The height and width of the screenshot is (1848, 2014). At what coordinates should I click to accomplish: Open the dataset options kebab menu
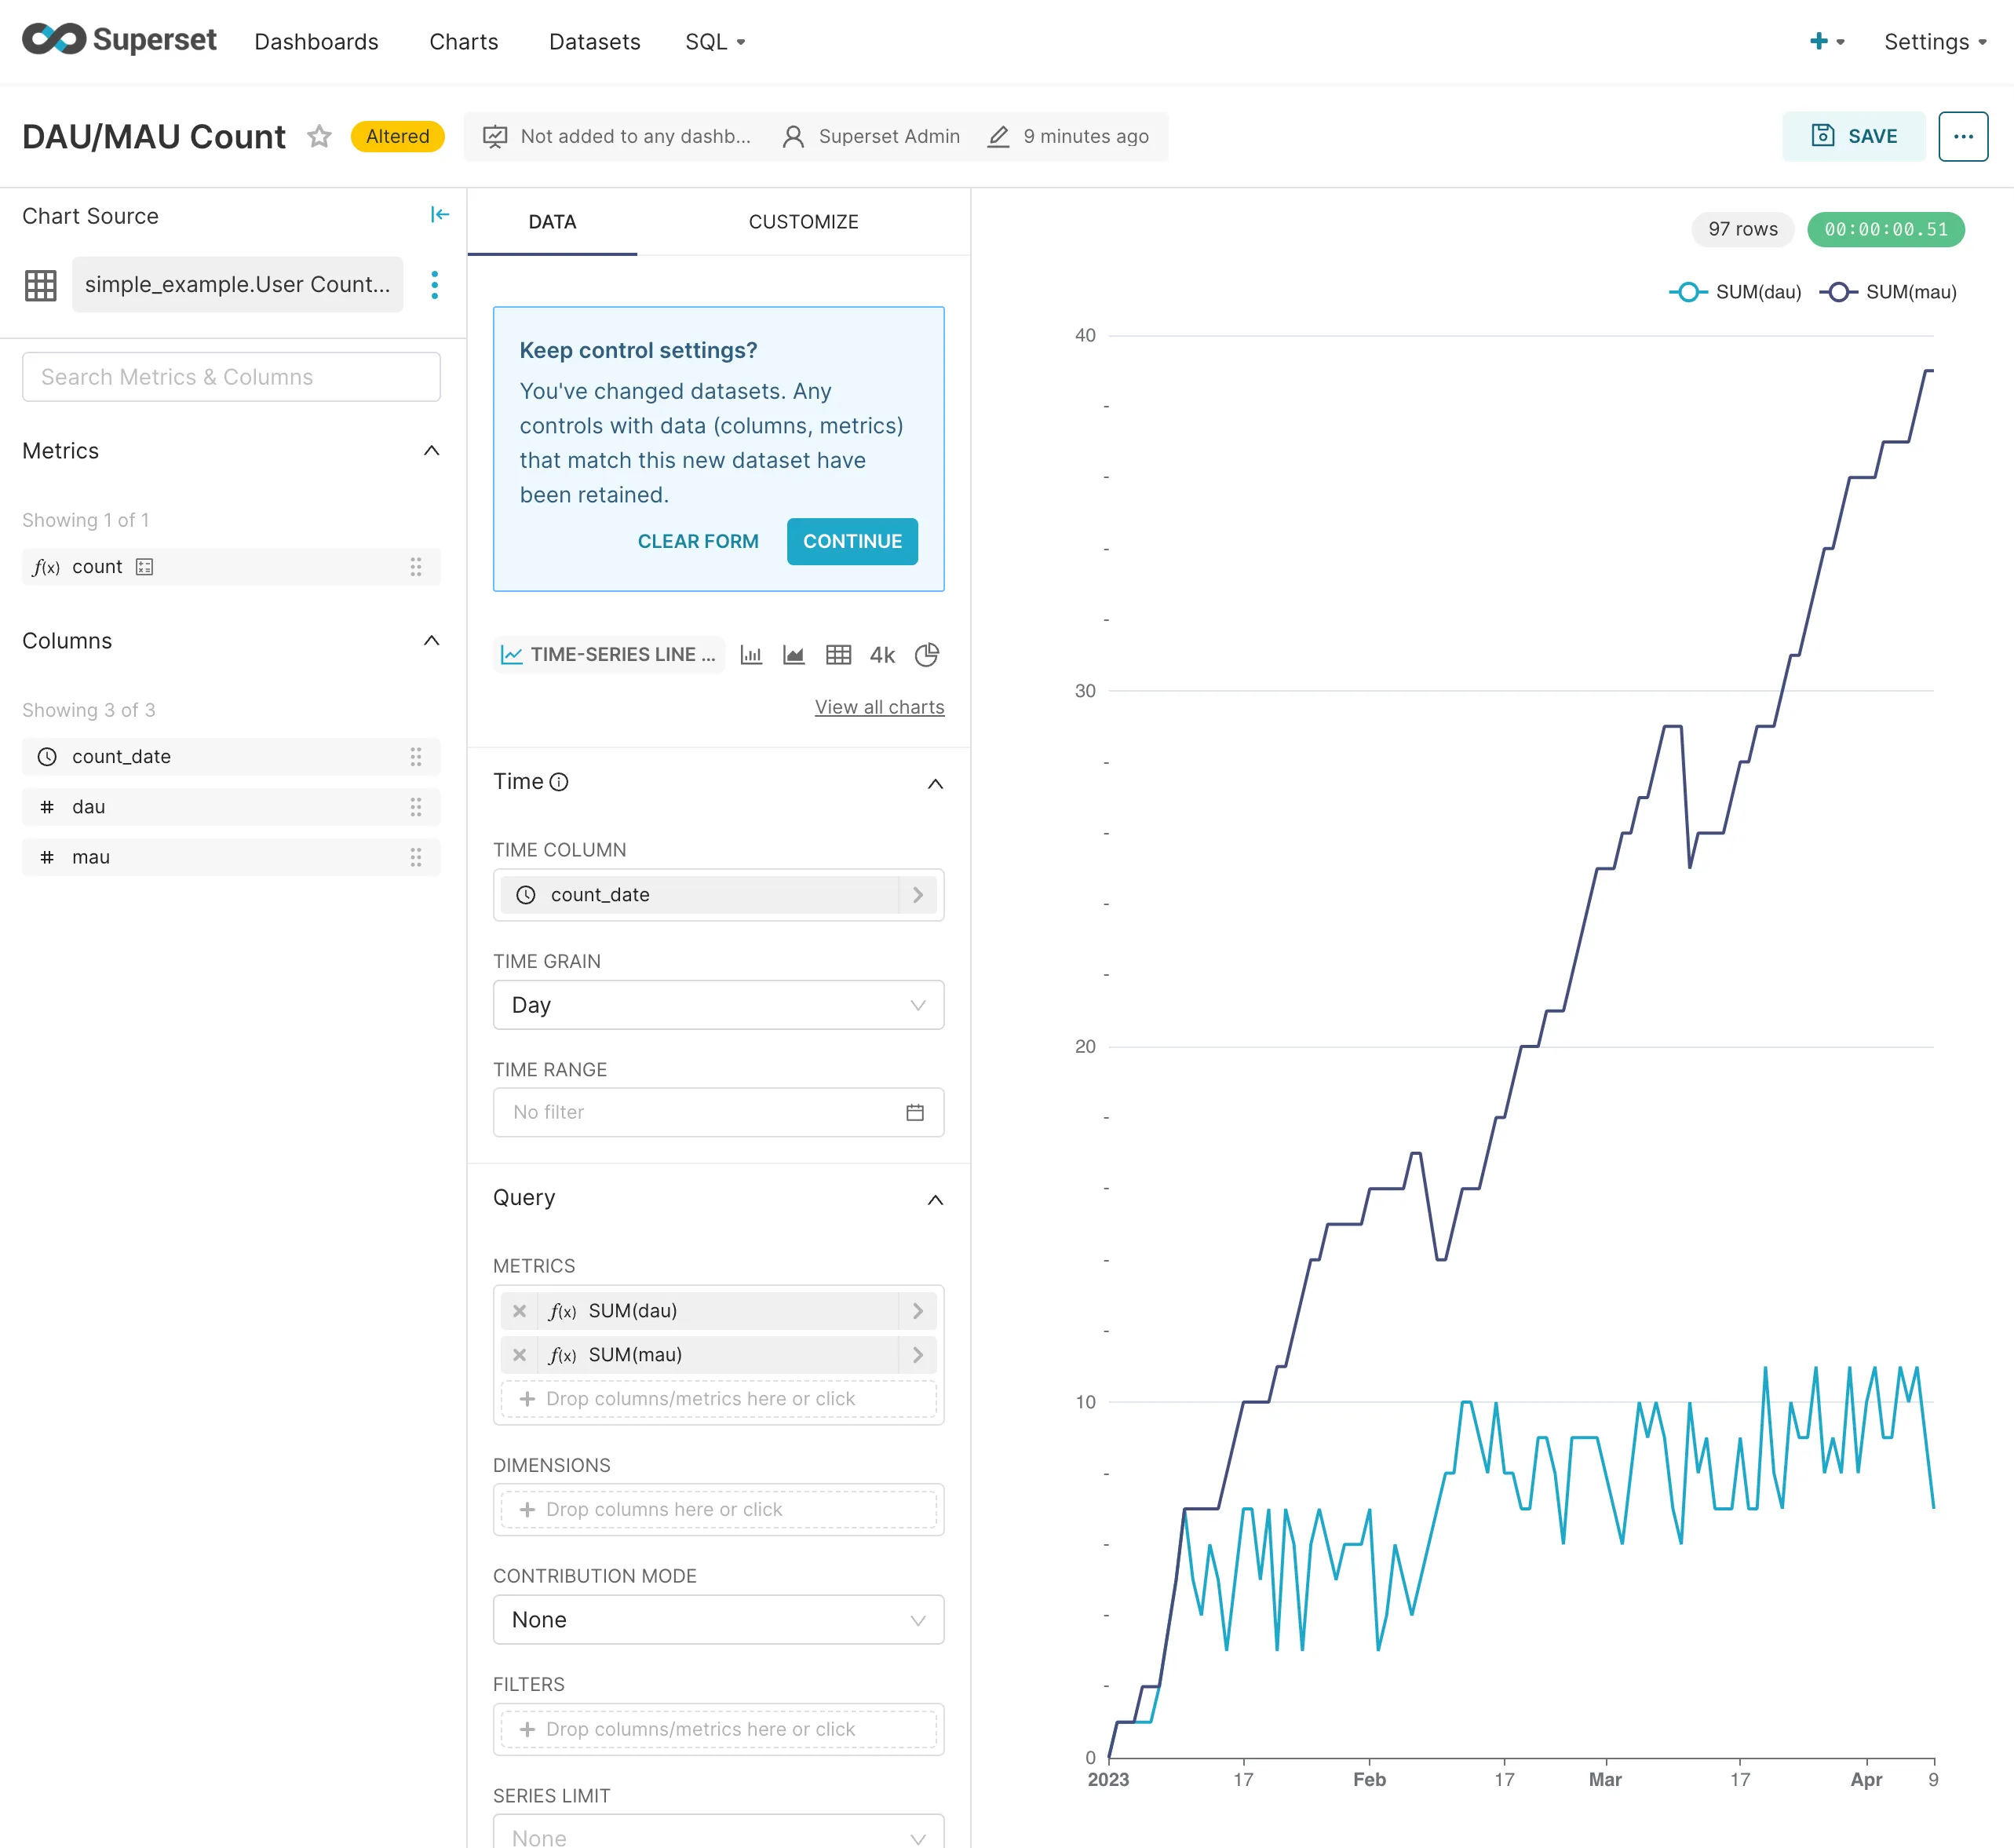[x=435, y=284]
